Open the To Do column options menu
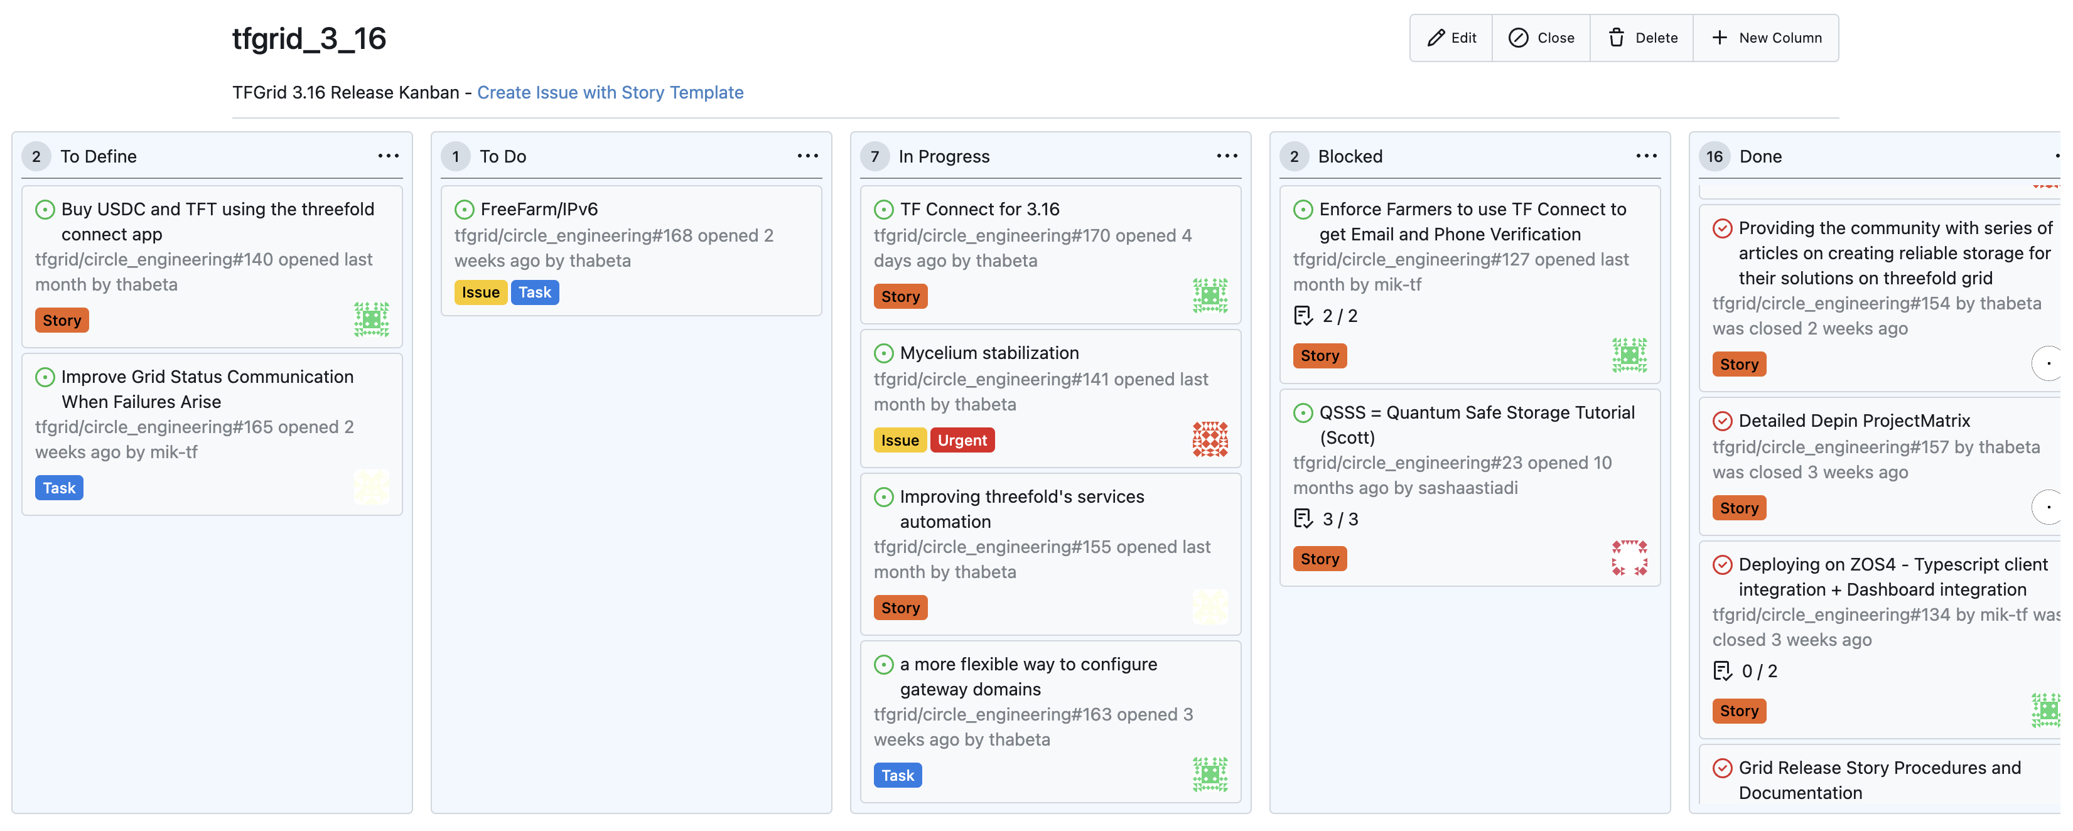Image resolution: width=2073 pixels, height=831 pixels. (x=808, y=156)
